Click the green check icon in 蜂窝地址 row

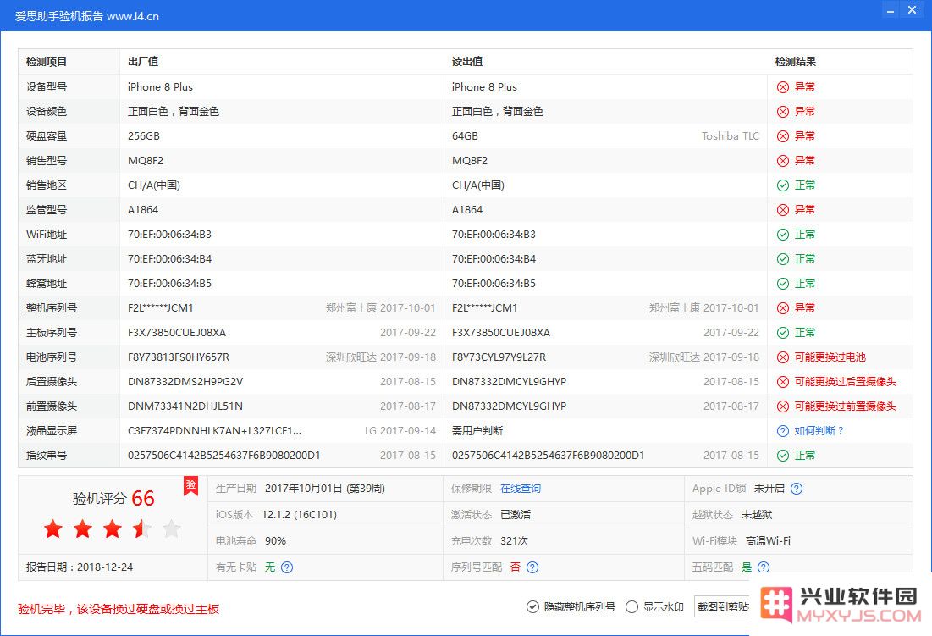[783, 284]
